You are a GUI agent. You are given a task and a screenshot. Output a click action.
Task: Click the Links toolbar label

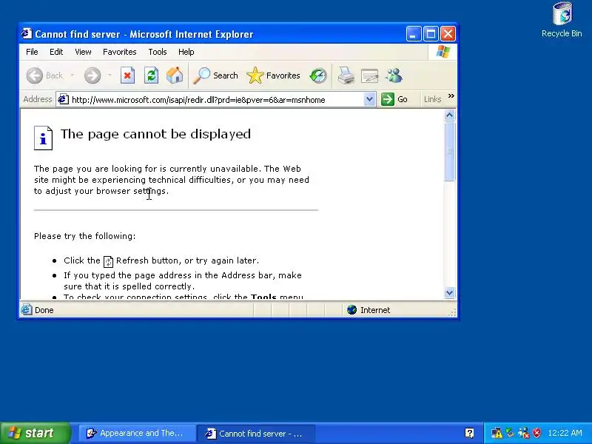(432, 99)
